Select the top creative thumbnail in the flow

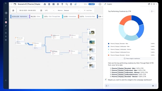coord(92,32)
